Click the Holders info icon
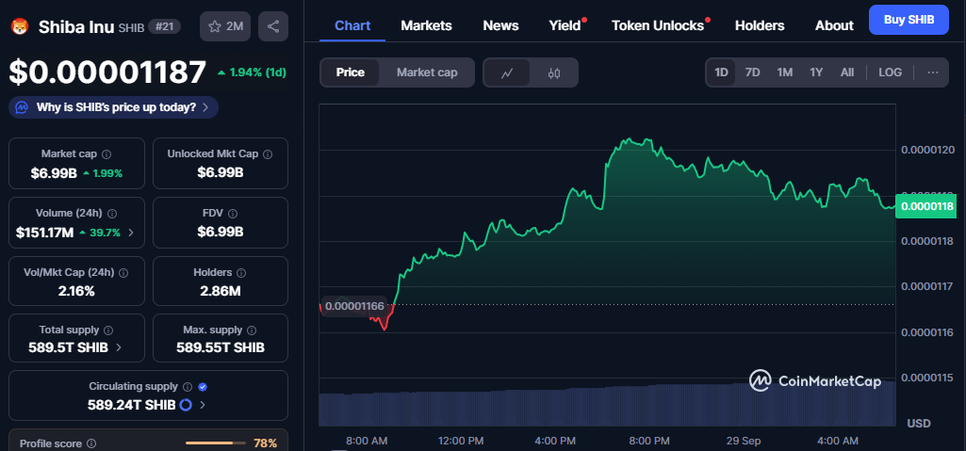 [243, 272]
